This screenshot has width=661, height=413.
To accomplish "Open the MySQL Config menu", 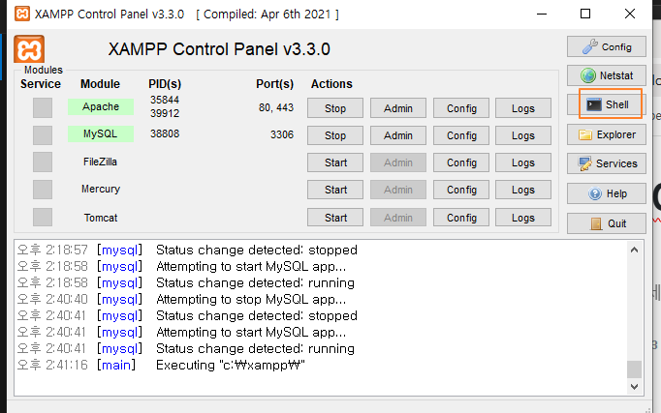I will (461, 135).
